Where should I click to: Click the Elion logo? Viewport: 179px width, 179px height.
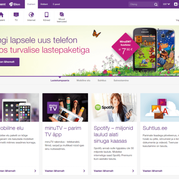coord(15,4)
